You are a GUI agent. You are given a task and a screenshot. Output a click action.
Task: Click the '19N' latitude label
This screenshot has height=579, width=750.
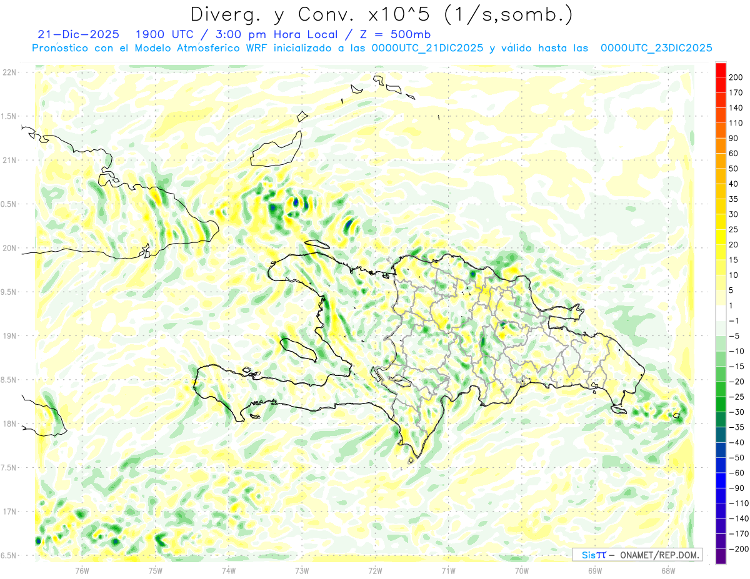(9, 336)
